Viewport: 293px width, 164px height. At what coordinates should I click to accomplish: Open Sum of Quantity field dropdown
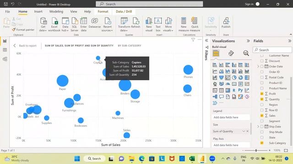(244, 131)
